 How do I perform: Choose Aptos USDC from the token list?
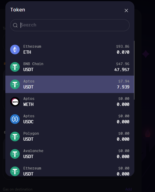coord(70,119)
